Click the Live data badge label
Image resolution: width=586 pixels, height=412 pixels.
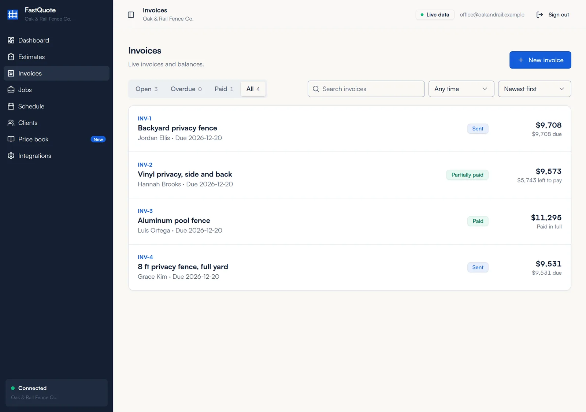[438, 15]
